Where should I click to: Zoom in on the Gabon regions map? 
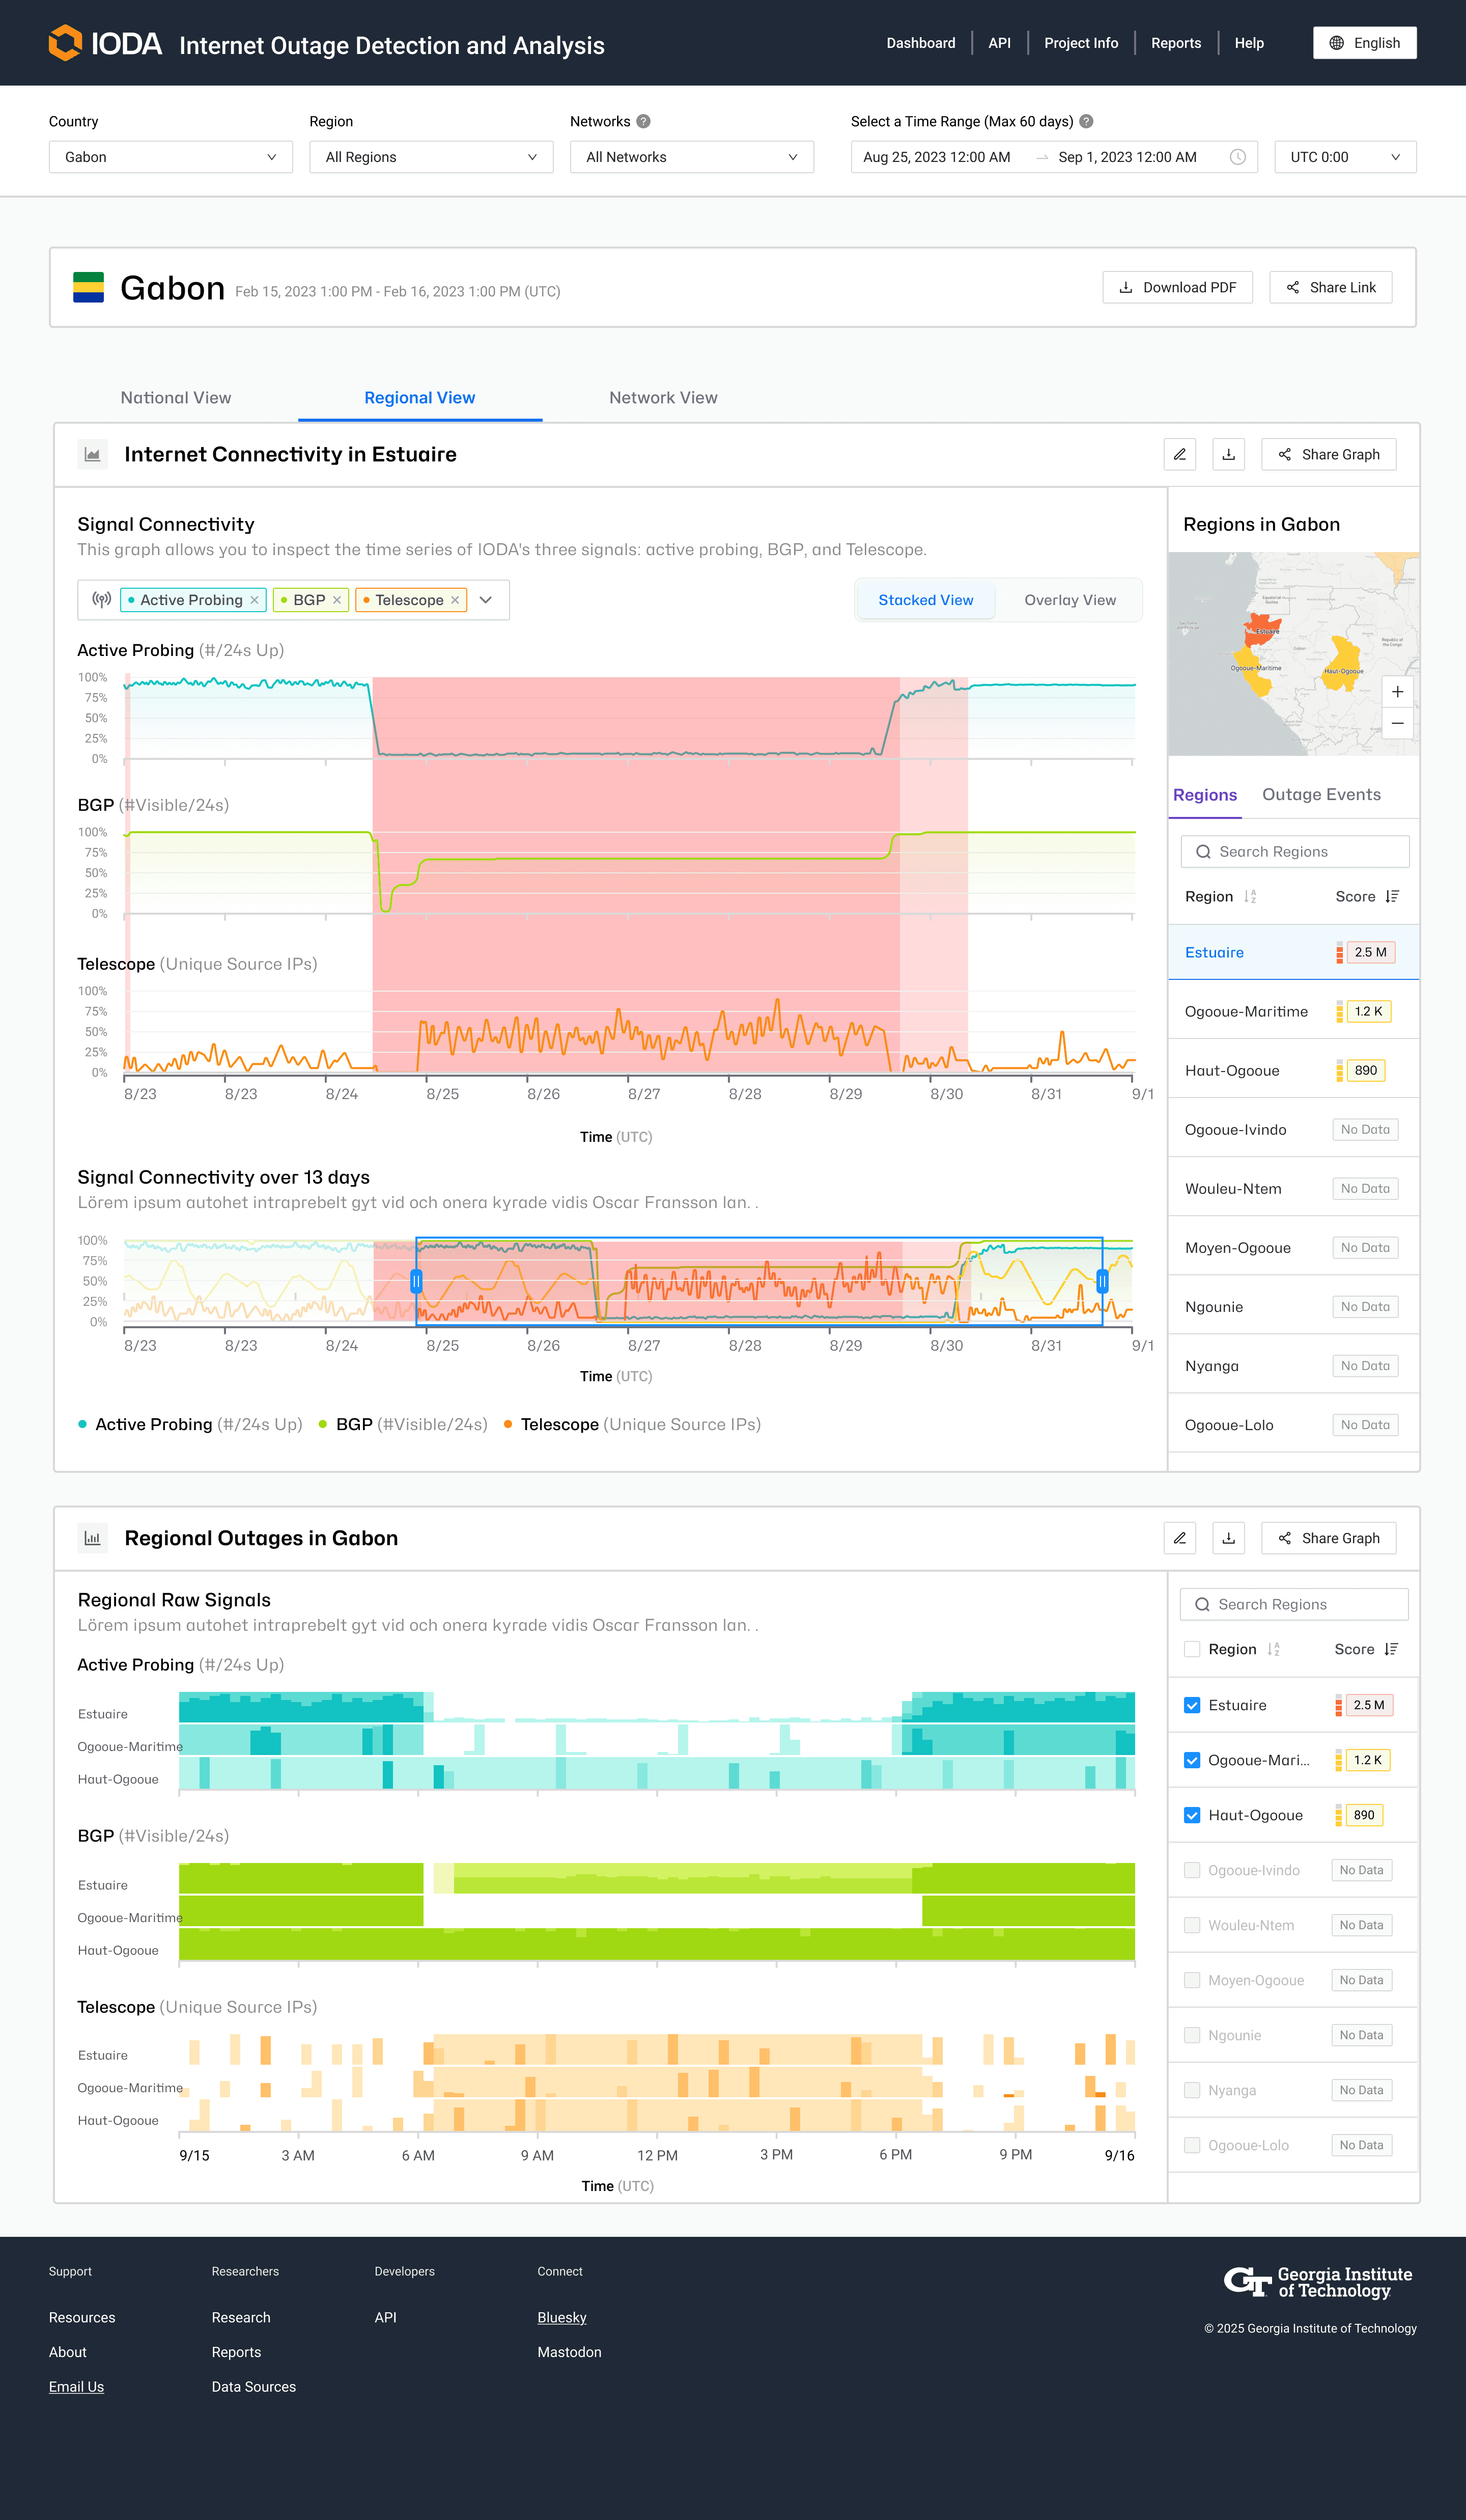point(1397,692)
